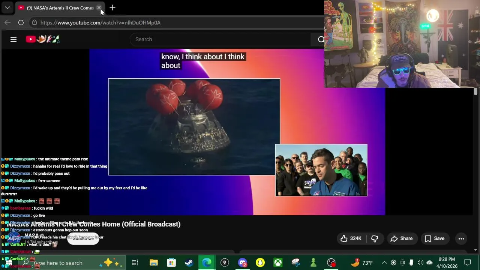Click the astronaut press inset video
This screenshot has height=270, width=480.
point(321,170)
